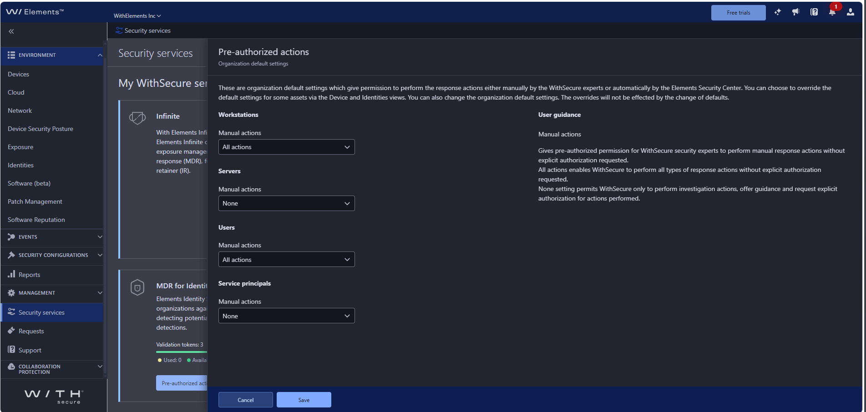Click the Collaboration Protection cloud icon
The image size is (866, 412).
(11, 367)
